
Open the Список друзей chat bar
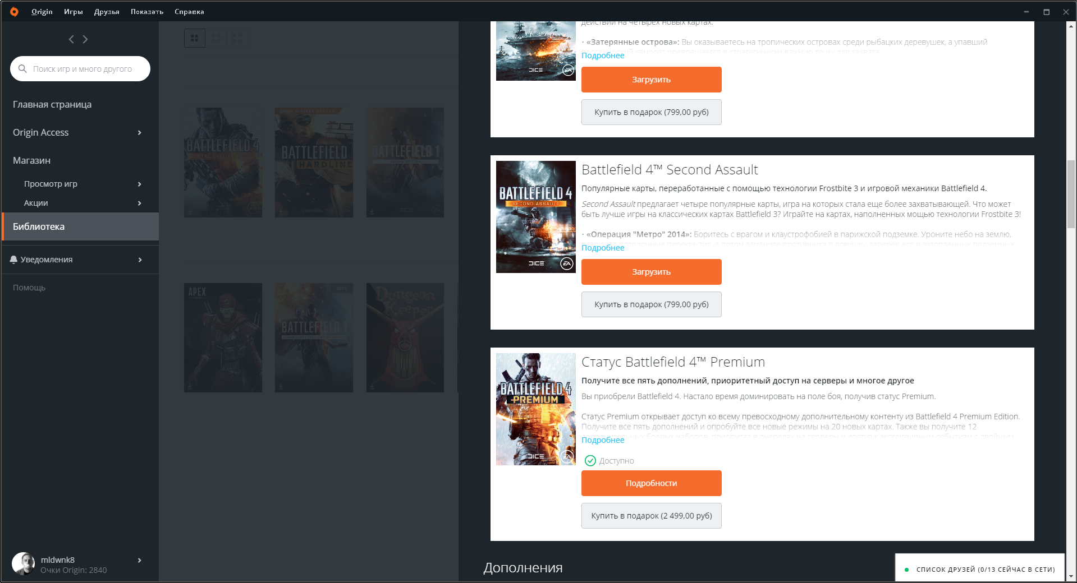[979, 568]
